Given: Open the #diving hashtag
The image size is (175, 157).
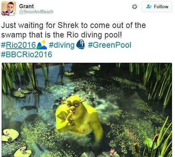Looking at the screenshot, I should click(62, 45).
